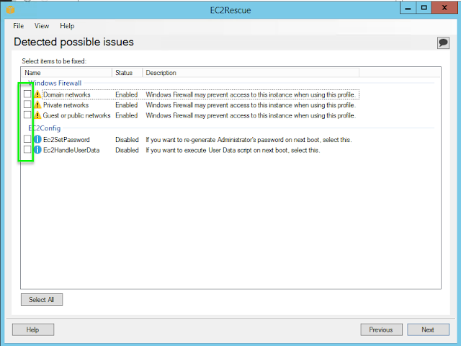
Task: Open the View menu
Action: 42,26
